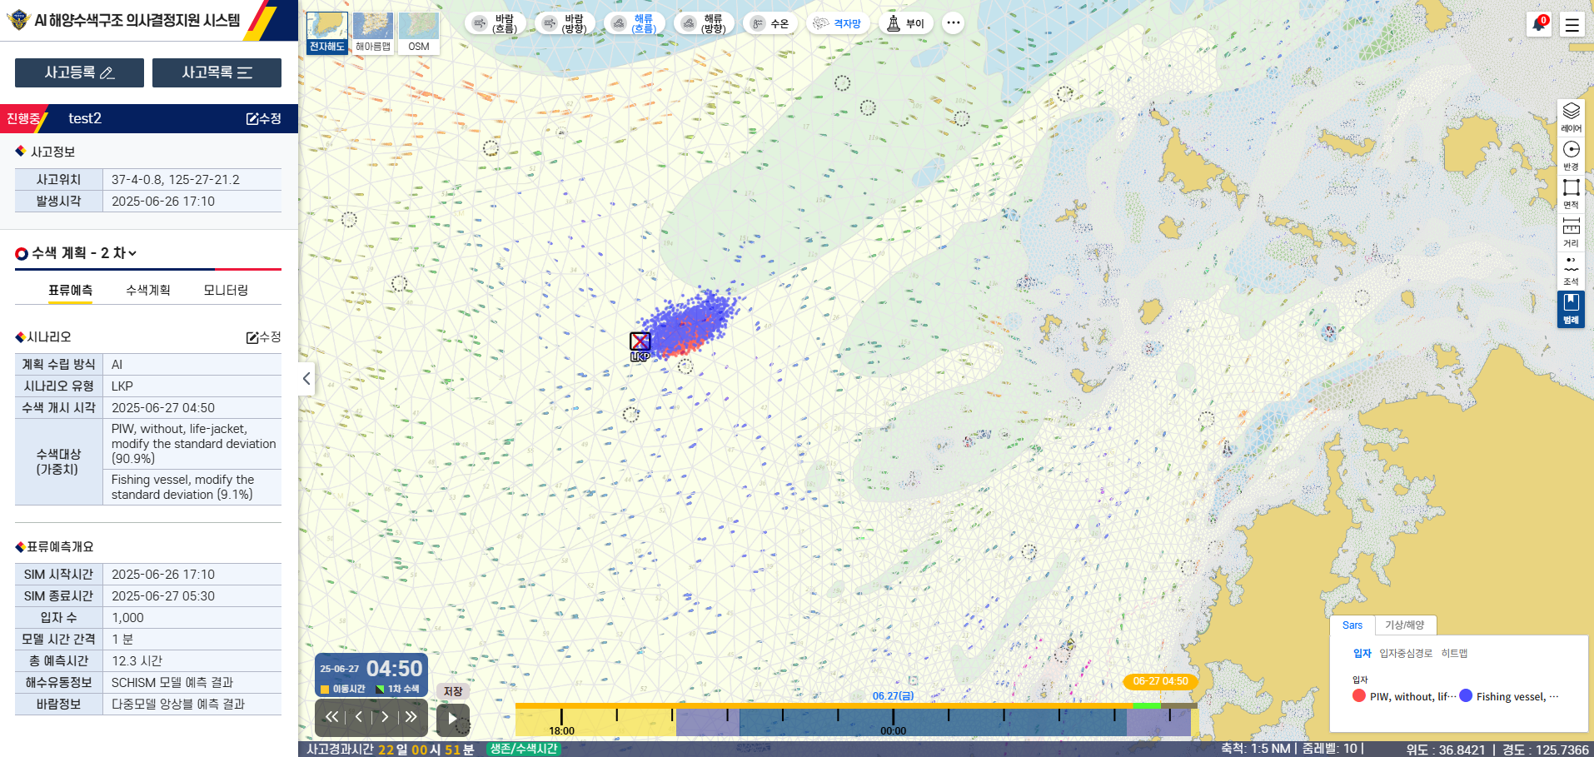The image size is (1594, 757).
Task: Click the blue Fishing vessel legend swatch
Action: point(1466,696)
